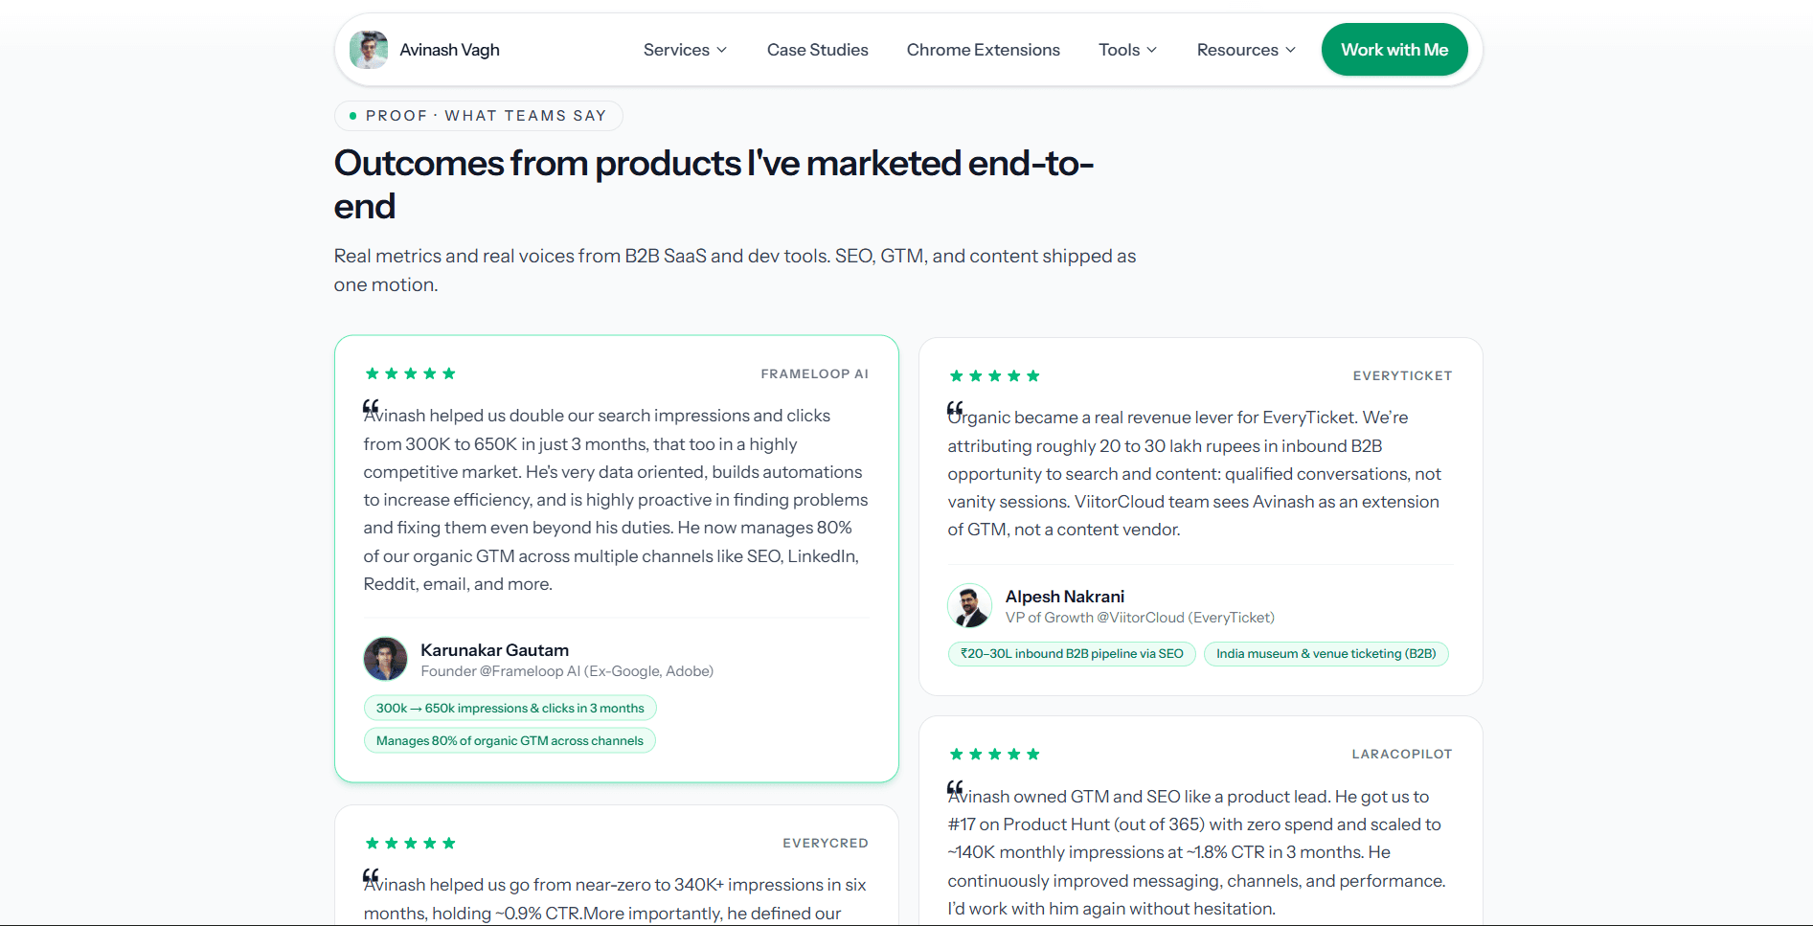Open the Avinash Vagh home link text
The width and height of the screenshot is (1813, 926).
click(449, 50)
